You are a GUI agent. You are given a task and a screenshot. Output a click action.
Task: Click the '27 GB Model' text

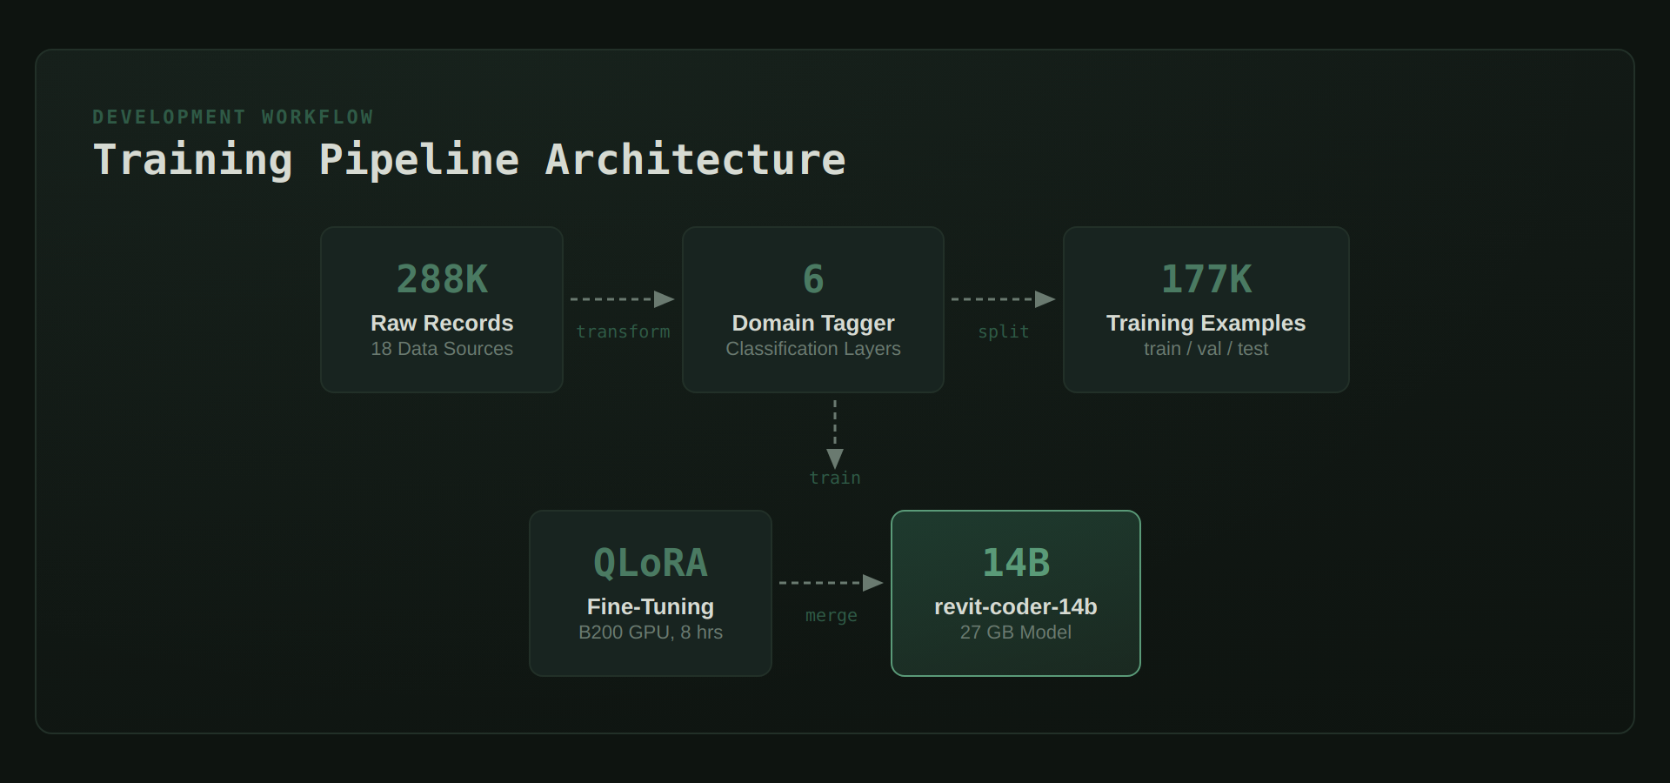pyautogui.click(x=1016, y=632)
